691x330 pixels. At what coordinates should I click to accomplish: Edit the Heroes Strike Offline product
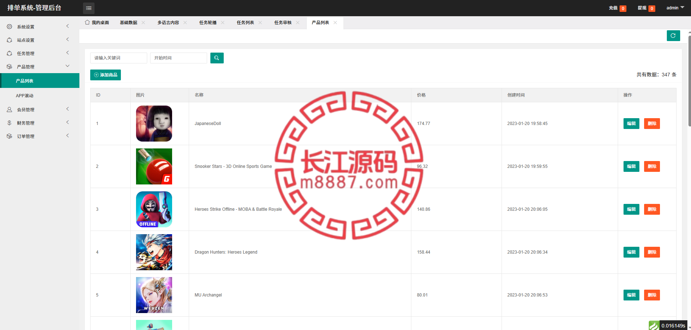click(x=631, y=209)
